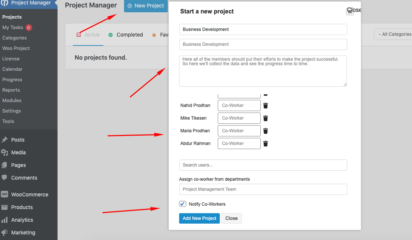Viewport: 412px width, 240px height.
Task: Open the Analytics section
Action: point(21,220)
